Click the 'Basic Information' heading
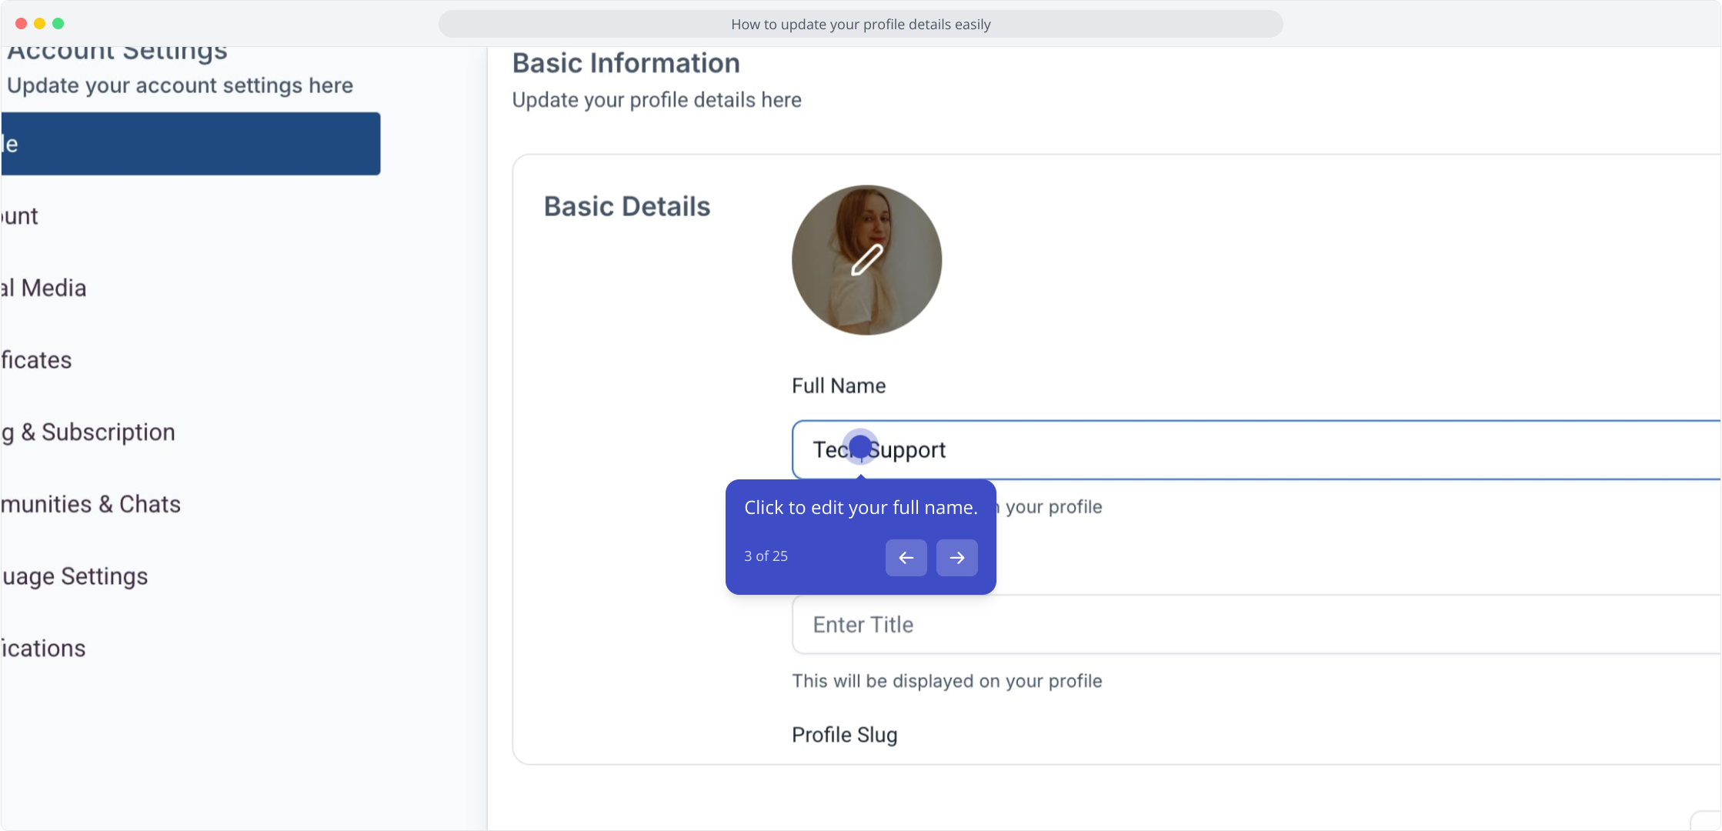 (x=626, y=63)
